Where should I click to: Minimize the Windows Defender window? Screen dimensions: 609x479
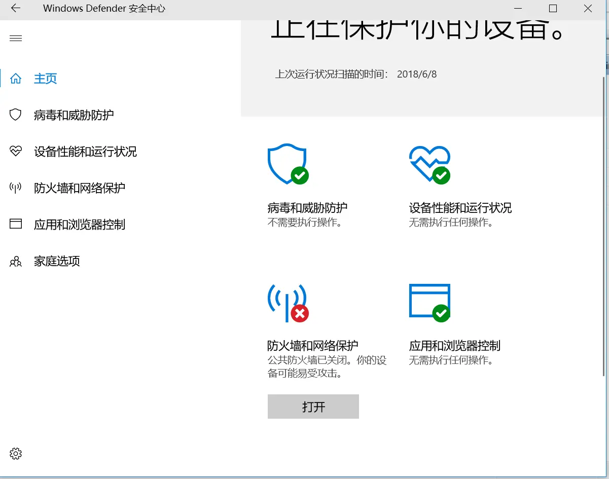518,9
